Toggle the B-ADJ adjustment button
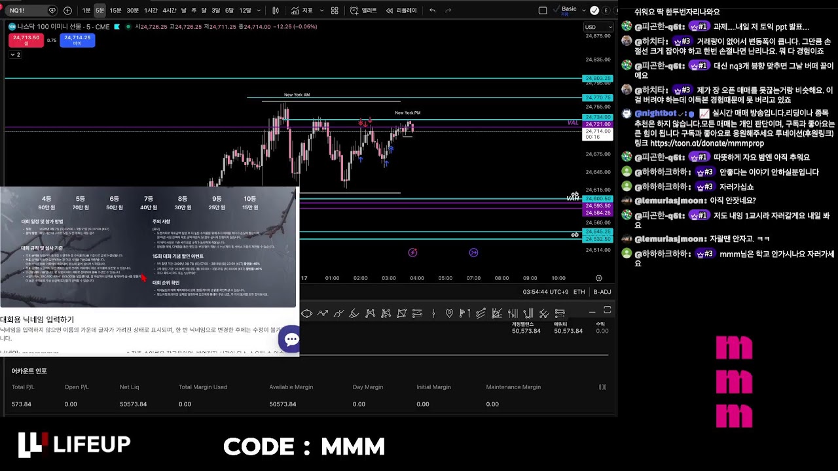Image resolution: width=838 pixels, height=471 pixels. (x=602, y=292)
